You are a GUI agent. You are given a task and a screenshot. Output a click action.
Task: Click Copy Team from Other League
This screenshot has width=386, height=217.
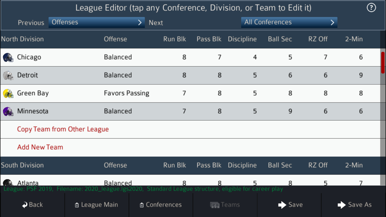pyautogui.click(x=63, y=130)
